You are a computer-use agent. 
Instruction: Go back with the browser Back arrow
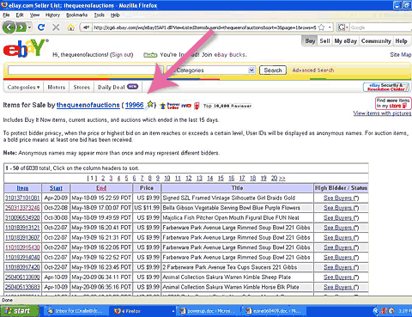(9, 27)
